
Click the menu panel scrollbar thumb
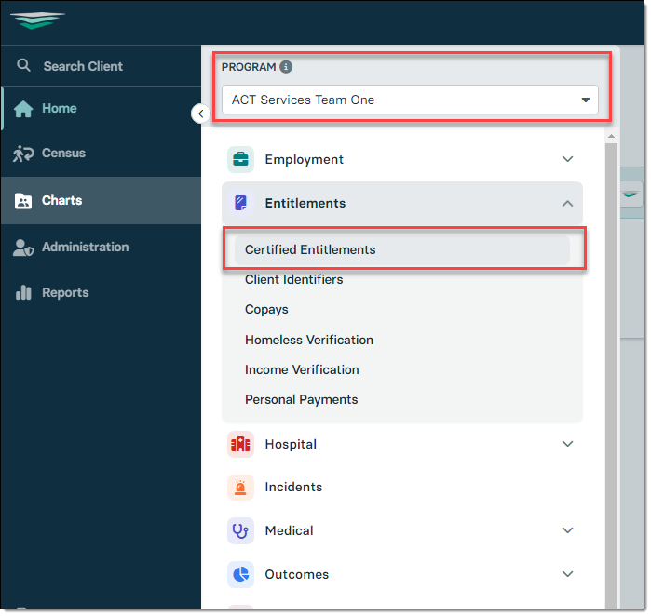tap(611, 375)
